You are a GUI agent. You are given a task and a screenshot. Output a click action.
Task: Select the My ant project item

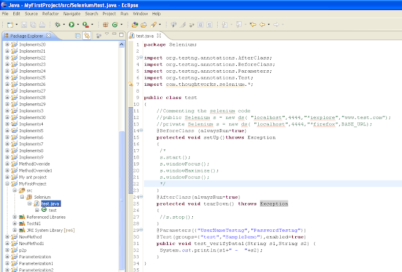(x=33, y=177)
